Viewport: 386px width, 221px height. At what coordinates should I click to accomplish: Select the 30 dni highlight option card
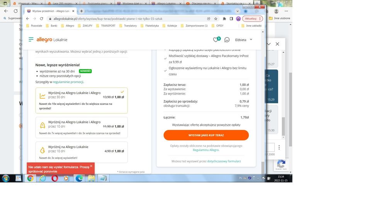82,100
